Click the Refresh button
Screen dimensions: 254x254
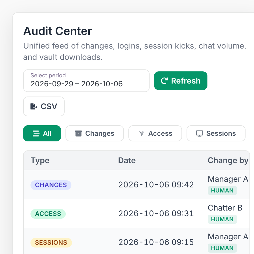(181, 81)
